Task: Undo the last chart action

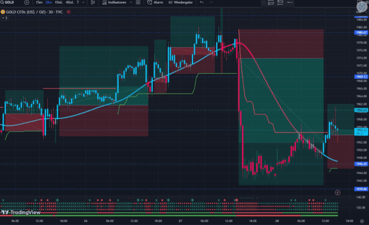Action: [202, 2]
